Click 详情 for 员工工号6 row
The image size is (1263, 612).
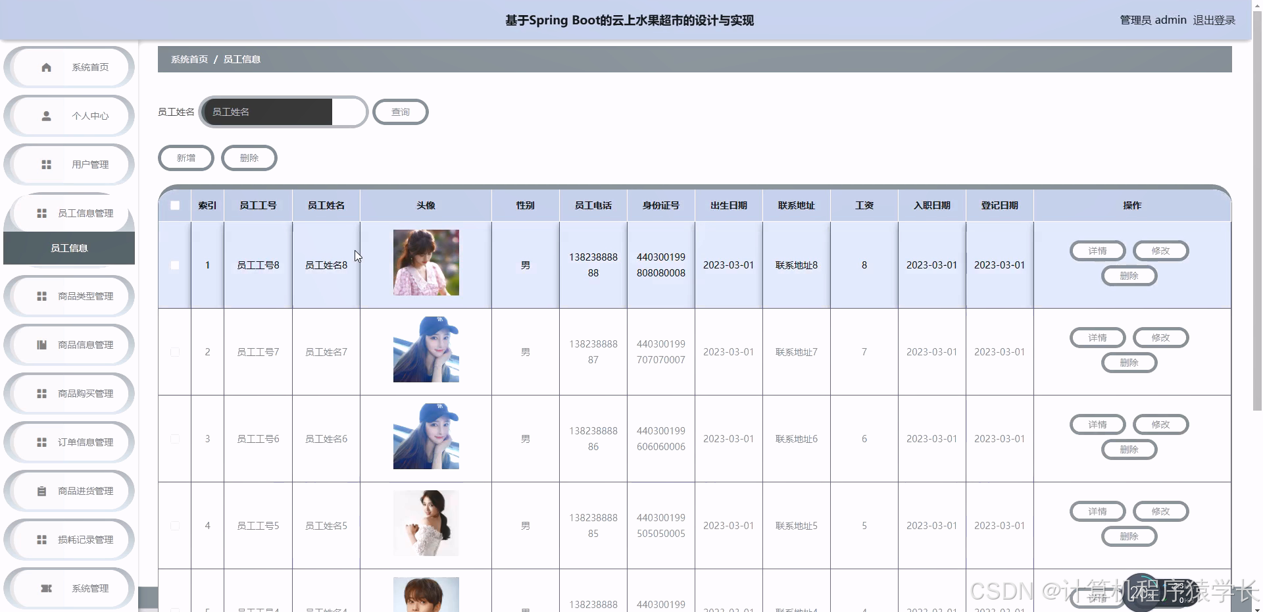[x=1097, y=424]
